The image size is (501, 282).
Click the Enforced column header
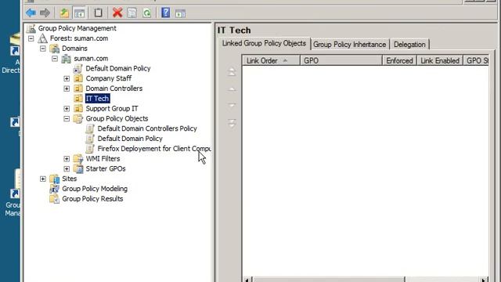[399, 60]
